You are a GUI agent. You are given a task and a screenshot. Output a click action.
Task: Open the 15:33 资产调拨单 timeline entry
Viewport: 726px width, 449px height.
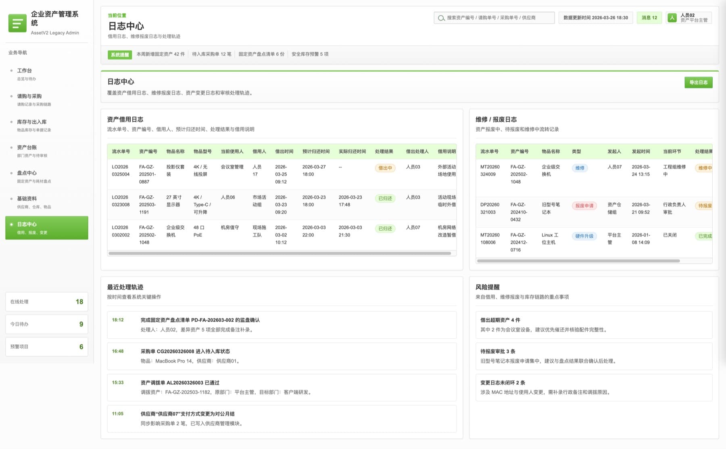coord(282,387)
